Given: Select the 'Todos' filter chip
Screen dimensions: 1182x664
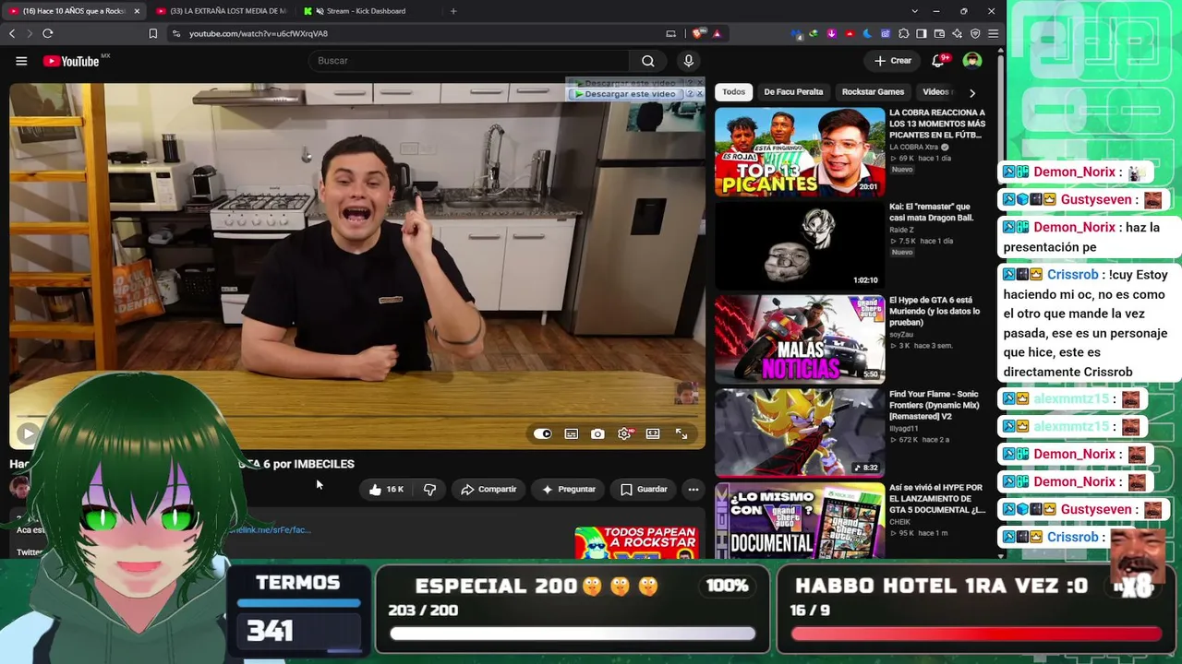Looking at the screenshot, I should [734, 92].
